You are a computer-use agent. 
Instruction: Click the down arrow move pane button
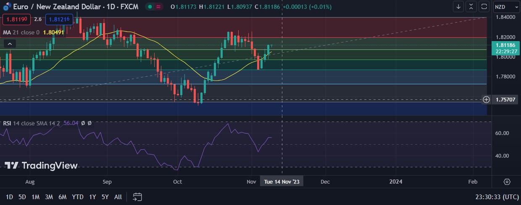(458, 7)
